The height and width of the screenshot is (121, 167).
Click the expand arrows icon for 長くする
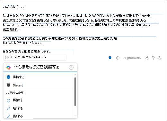(8, 116)
